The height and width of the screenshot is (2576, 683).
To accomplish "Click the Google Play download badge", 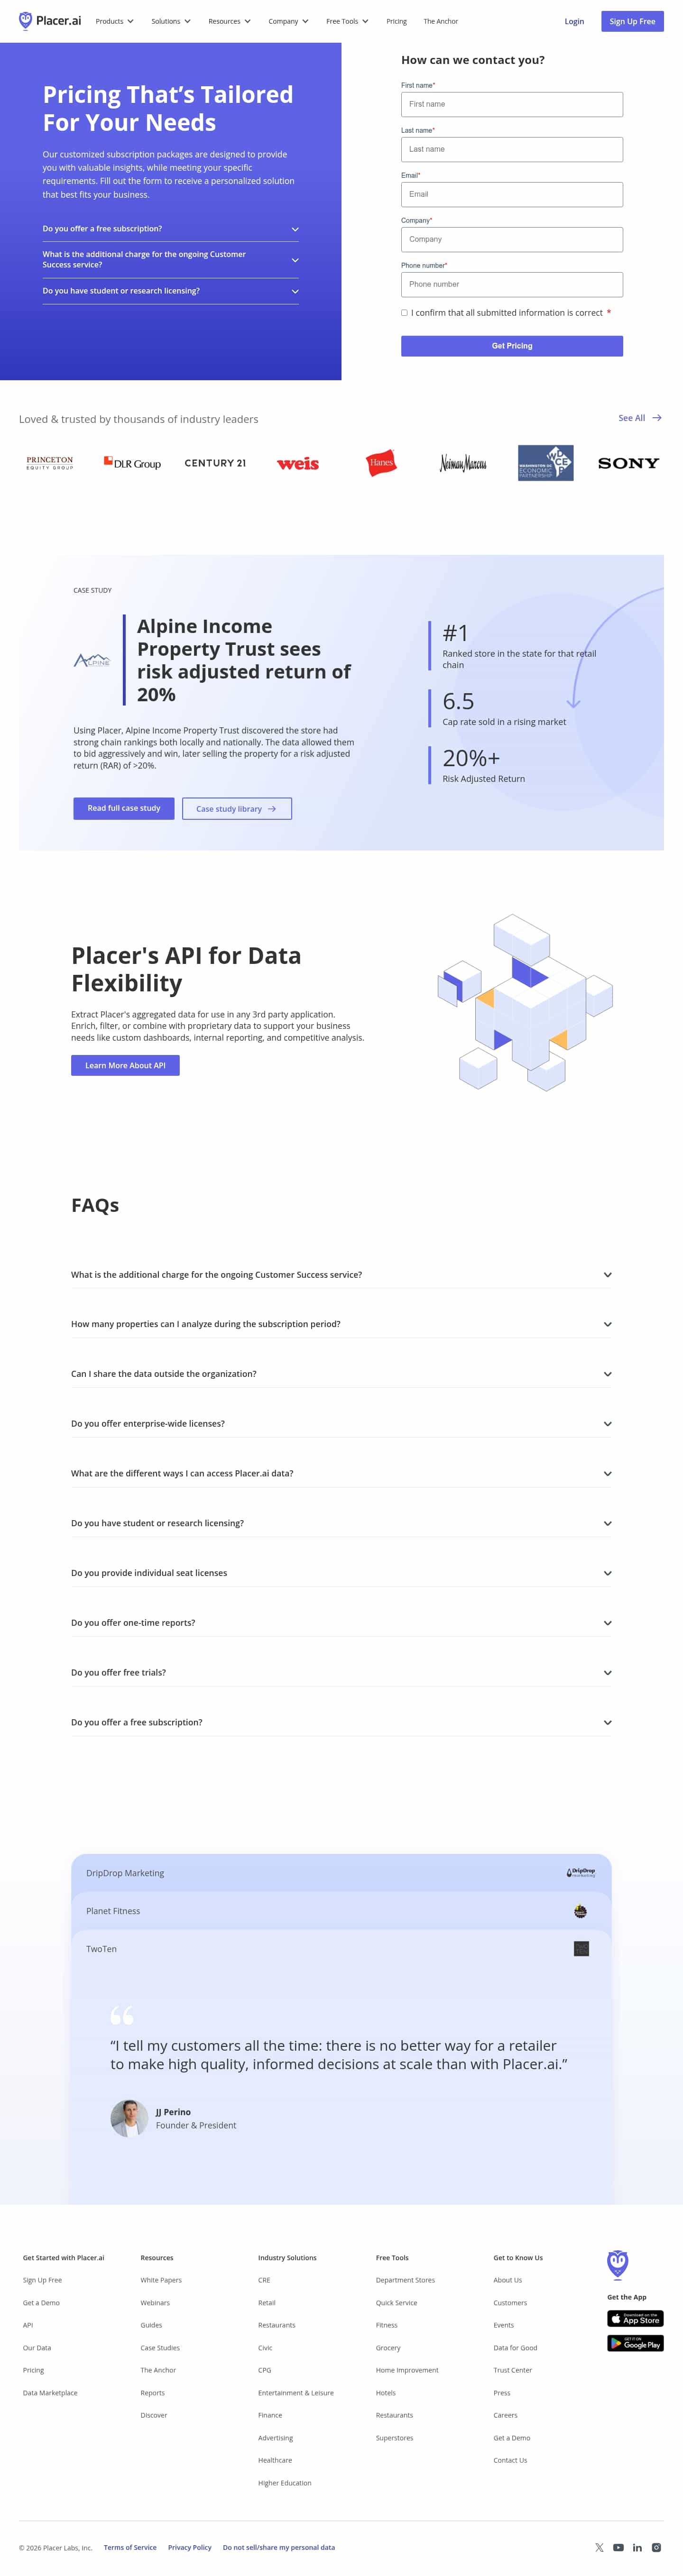I will [635, 2343].
